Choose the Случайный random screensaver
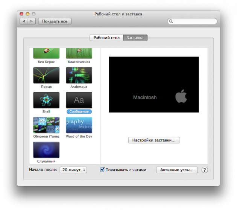237x210 pixels. tap(46, 150)
